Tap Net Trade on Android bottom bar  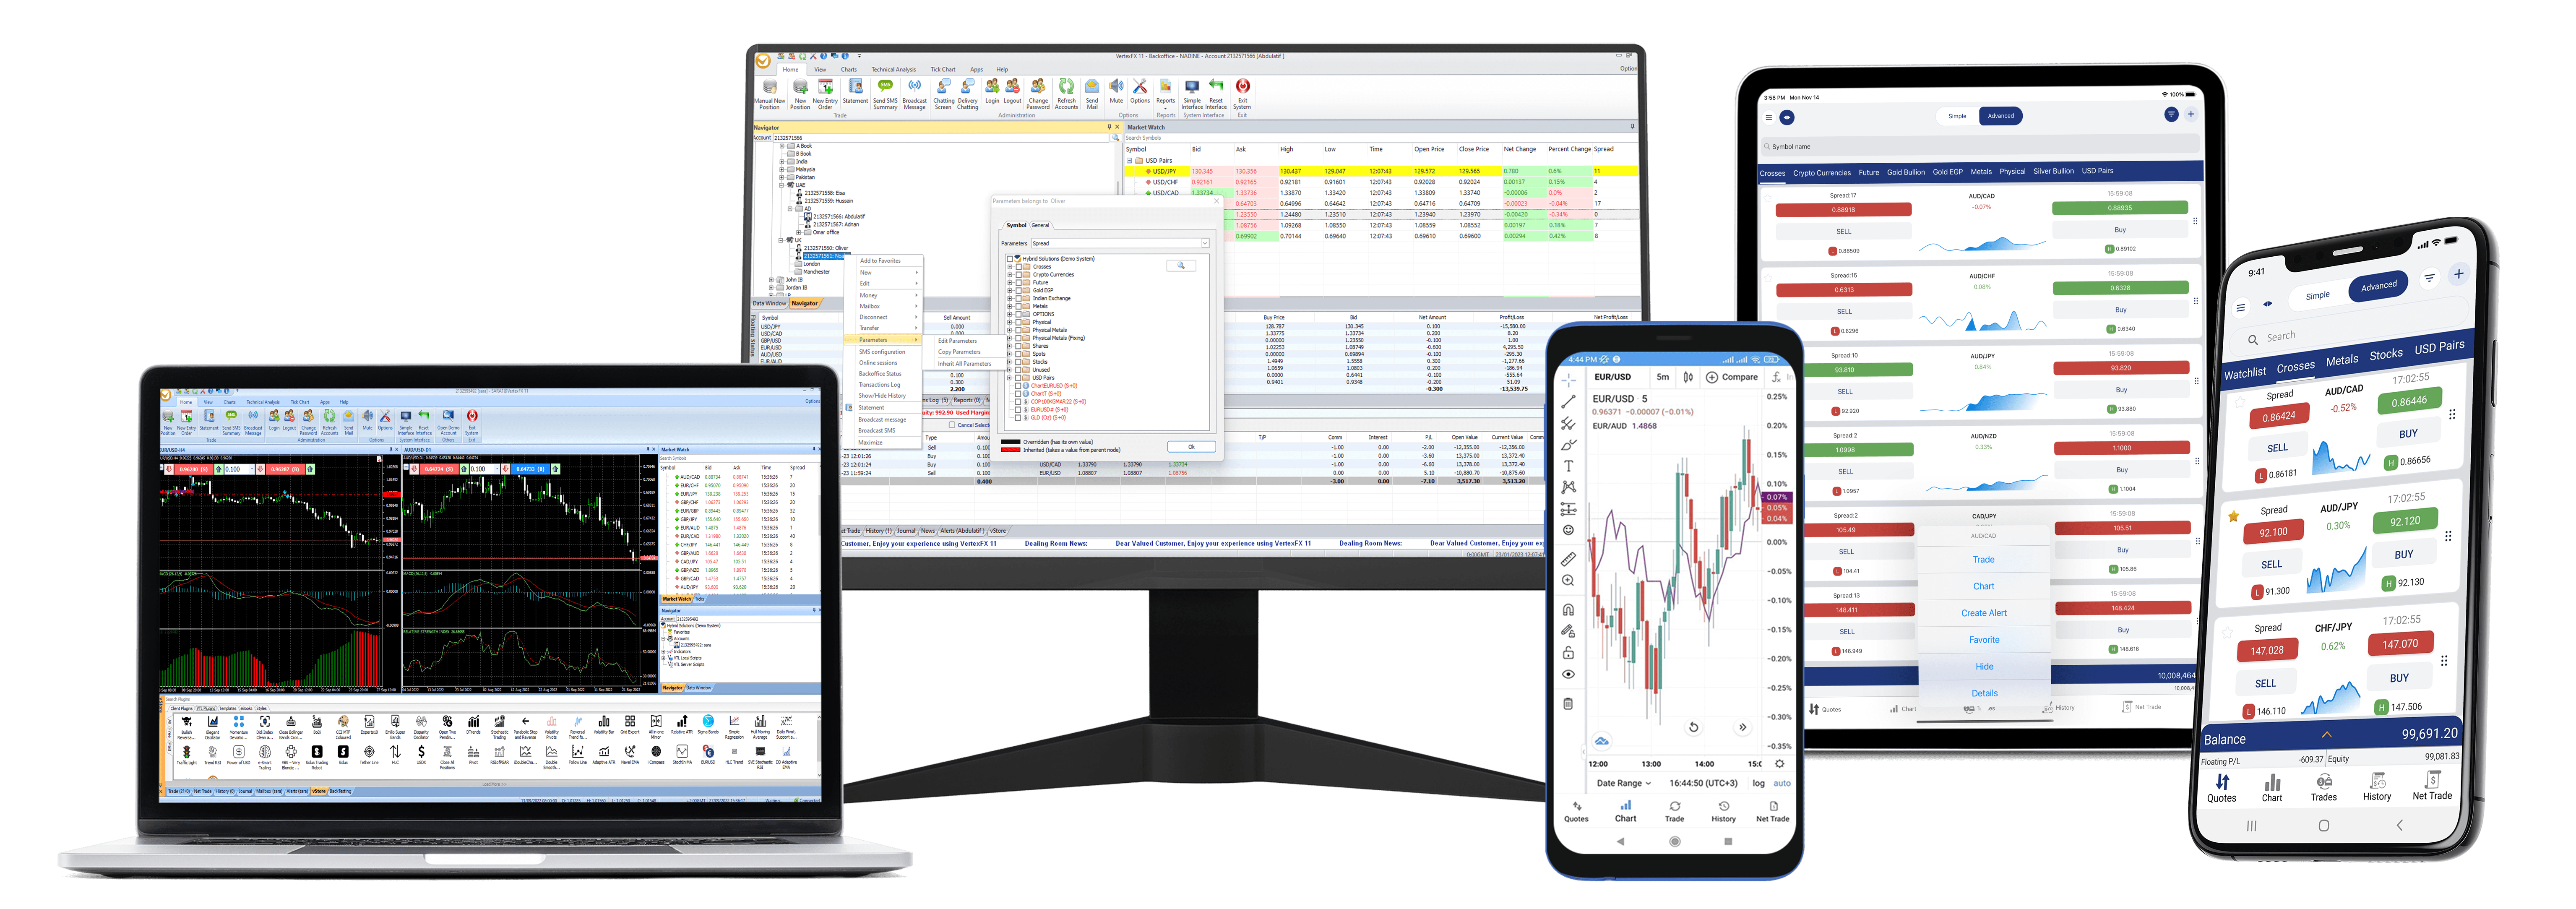(x=1773, y=811)
